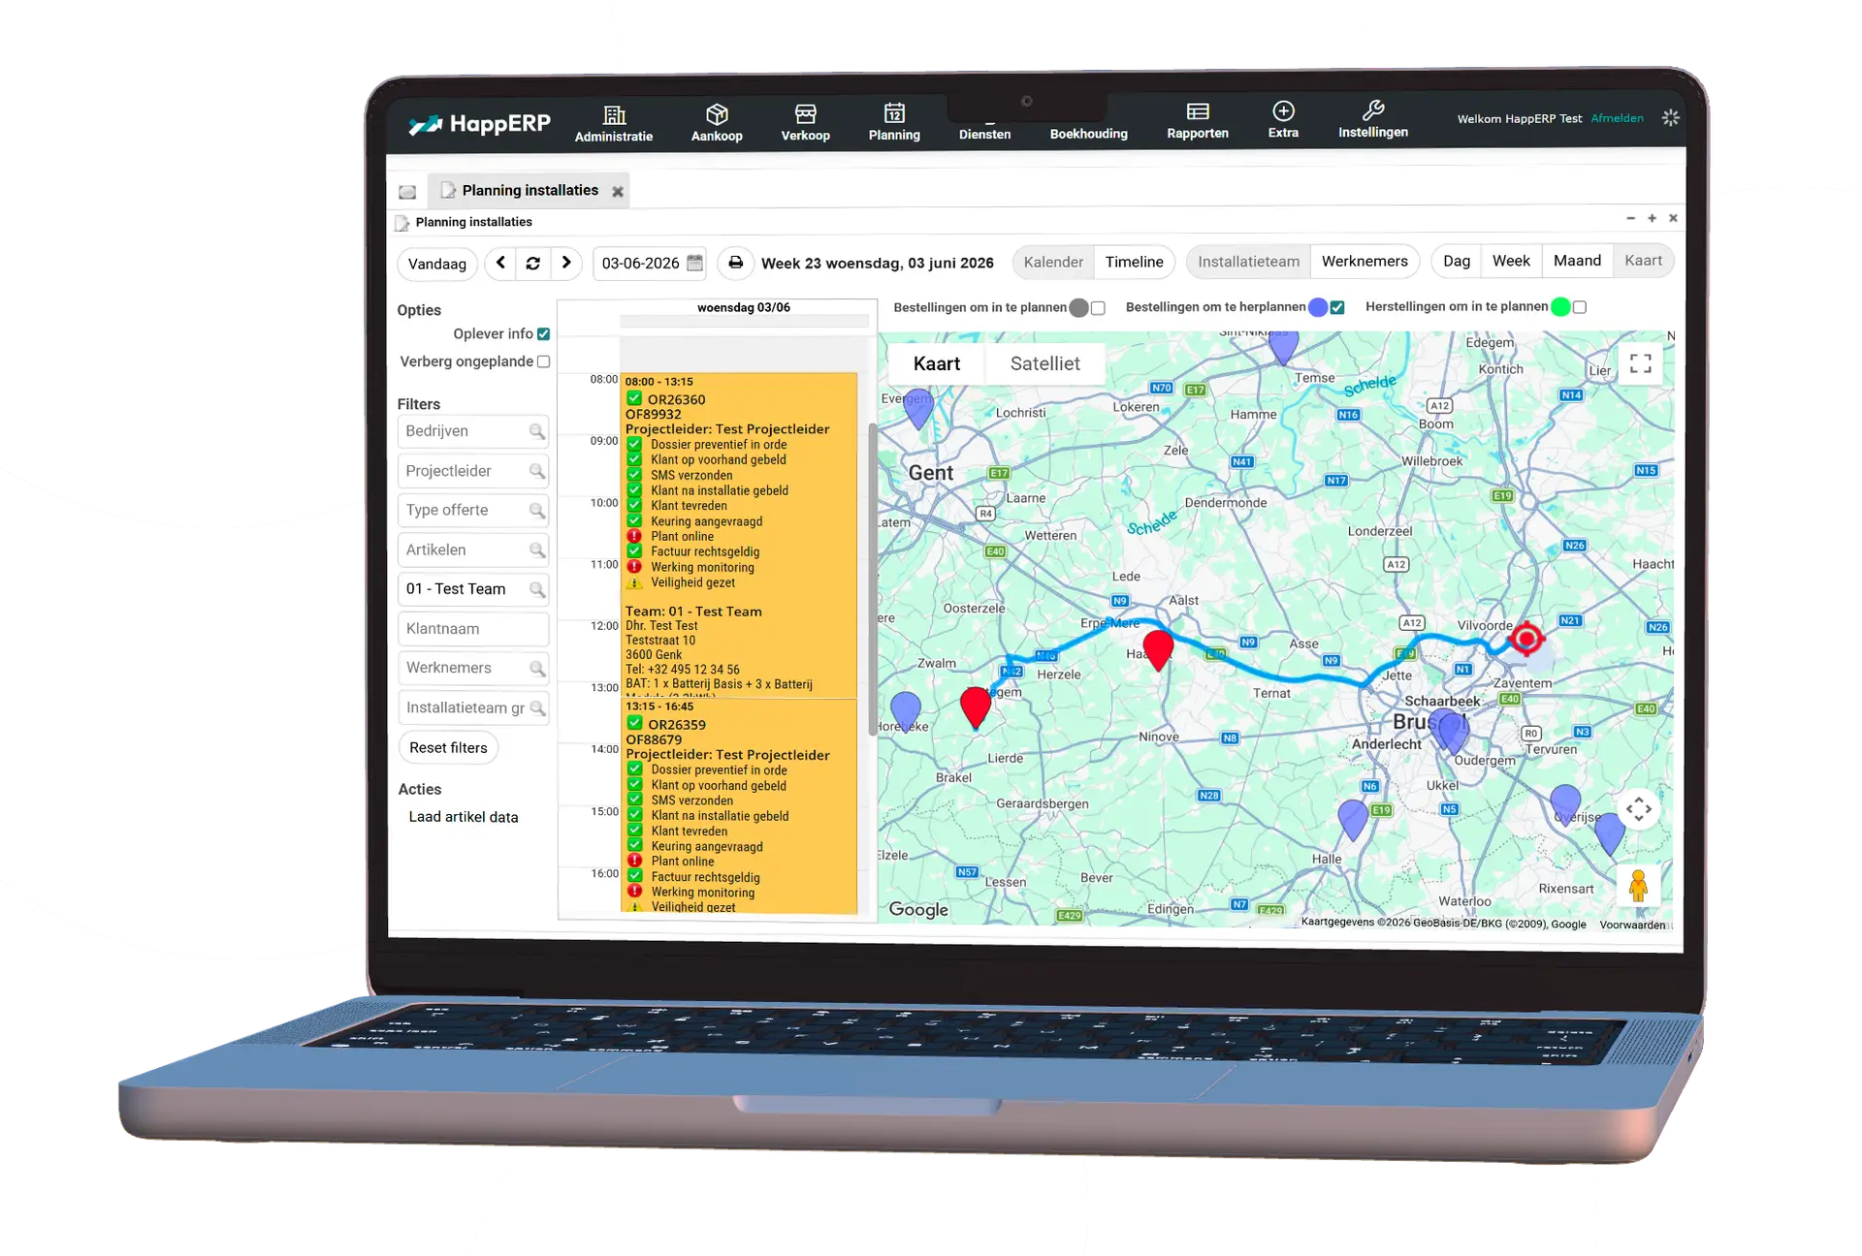Click the loading spinner icon by Afmelden
Viewport: 1862px width, 1256px height.
(x=1670, y=117)
